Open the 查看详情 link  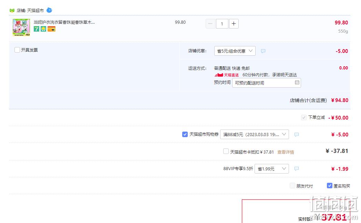pos(286,152)
